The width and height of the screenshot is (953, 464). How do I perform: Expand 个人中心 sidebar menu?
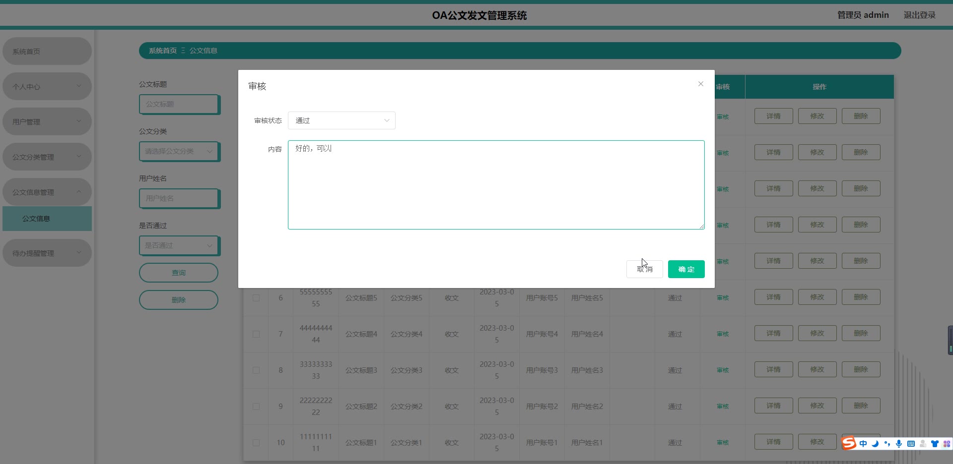pyautogui.click(x=47, y=86)
